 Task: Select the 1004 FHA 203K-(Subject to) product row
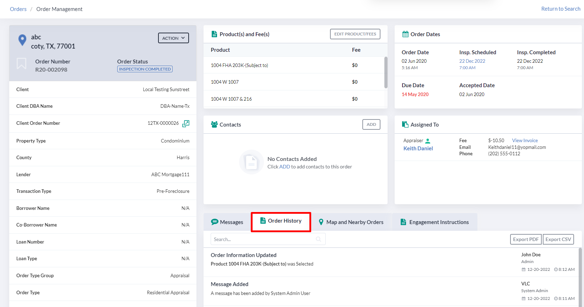coord(294,65)
